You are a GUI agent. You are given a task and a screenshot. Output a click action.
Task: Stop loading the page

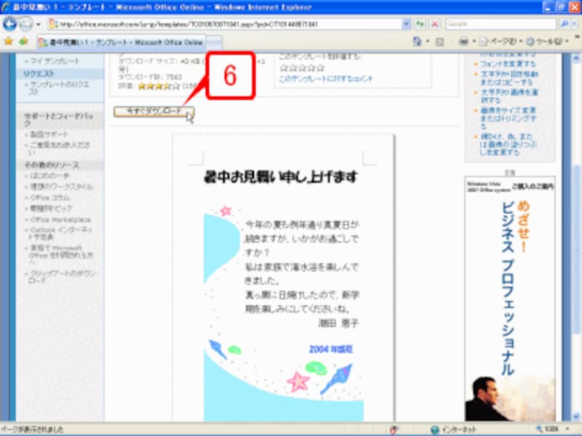(434, 23)
